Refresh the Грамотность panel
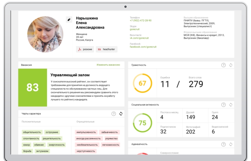The width and height of the screenshot is (251, 161). click(231, 65)
